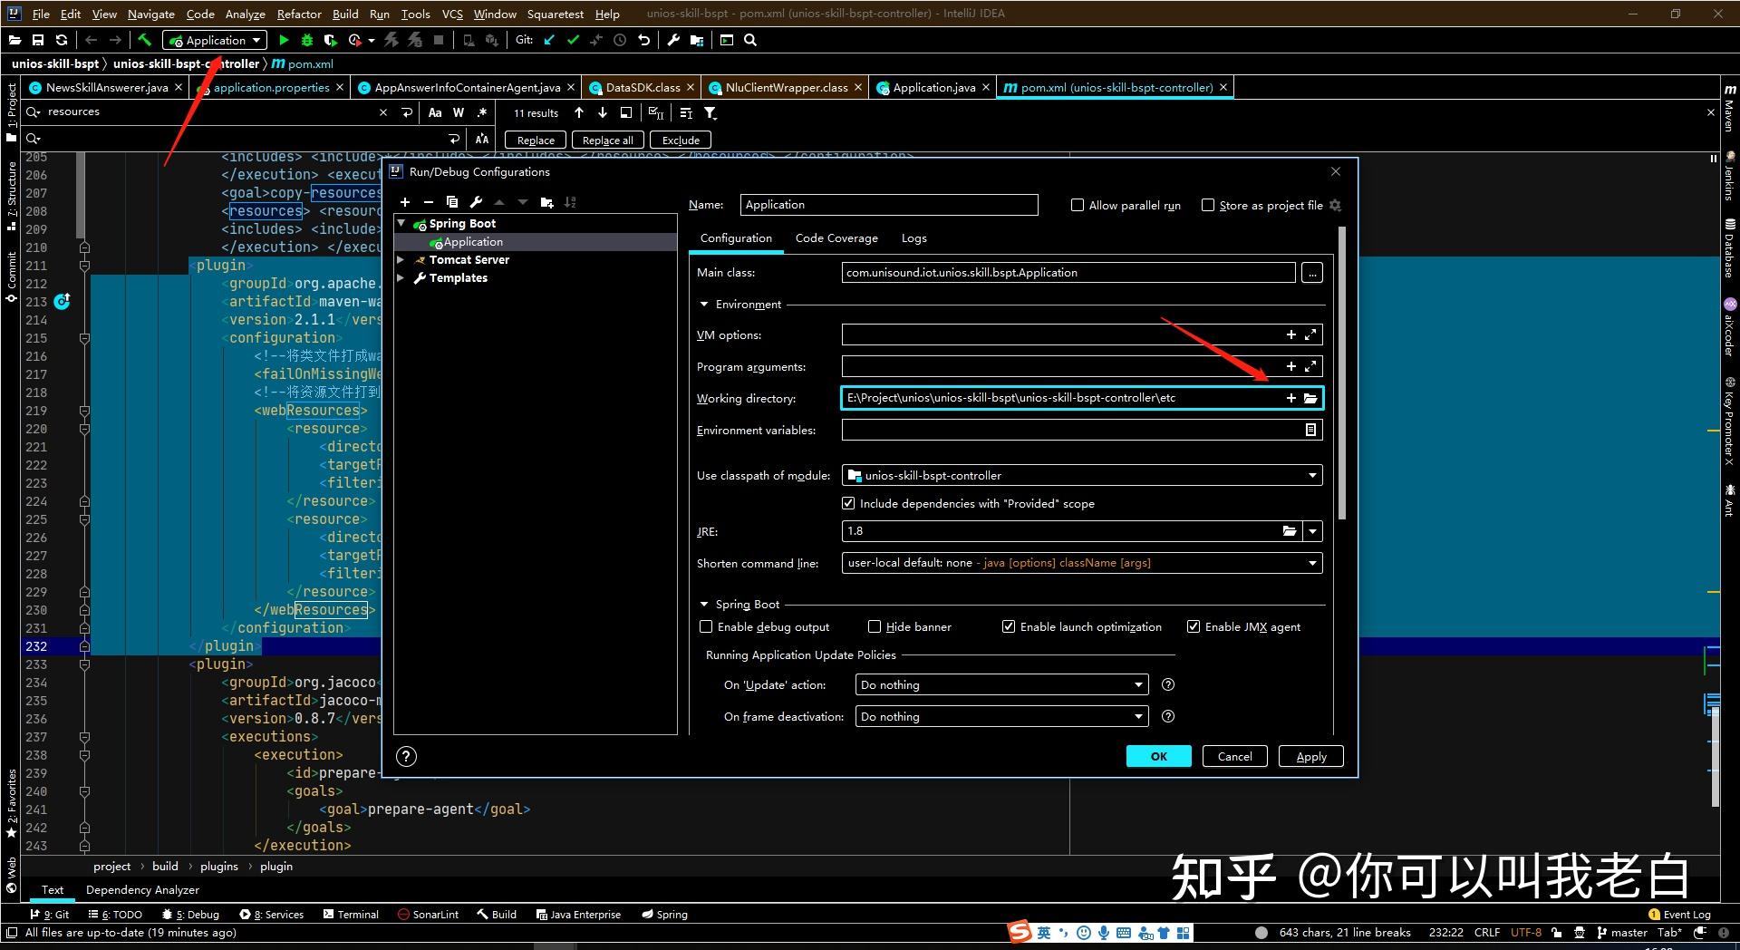Uncheck Enable JMX agent

tap(1194, 626)
